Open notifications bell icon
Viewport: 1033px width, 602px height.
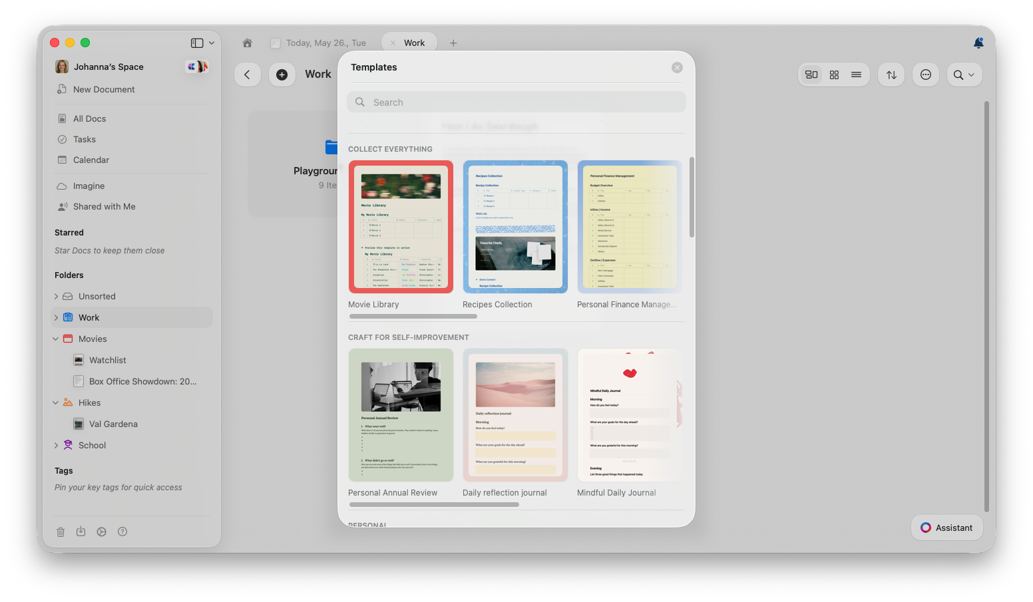click(x=978, y=43)
